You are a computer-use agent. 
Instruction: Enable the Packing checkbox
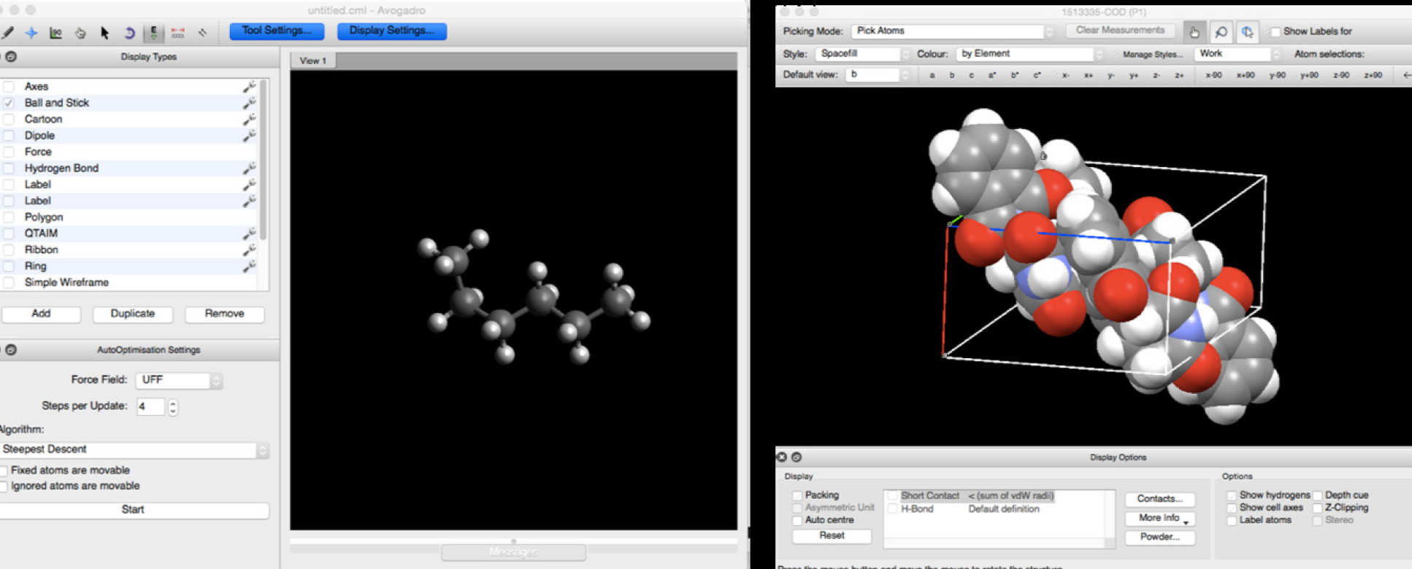click(x=797, y=495)
